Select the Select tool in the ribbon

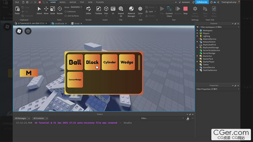coord(39,10)
